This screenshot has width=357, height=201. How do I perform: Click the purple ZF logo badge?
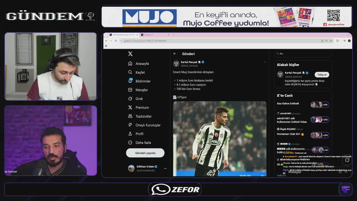coord(345,190)
